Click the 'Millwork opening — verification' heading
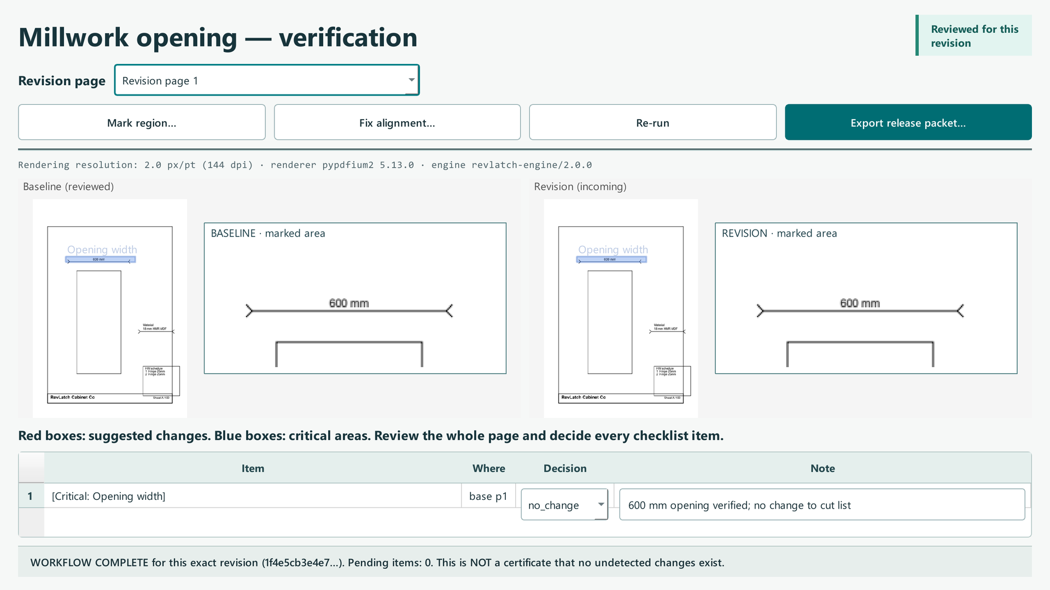1050x590 pixels. pyautogui.click(x=218, y=38)
